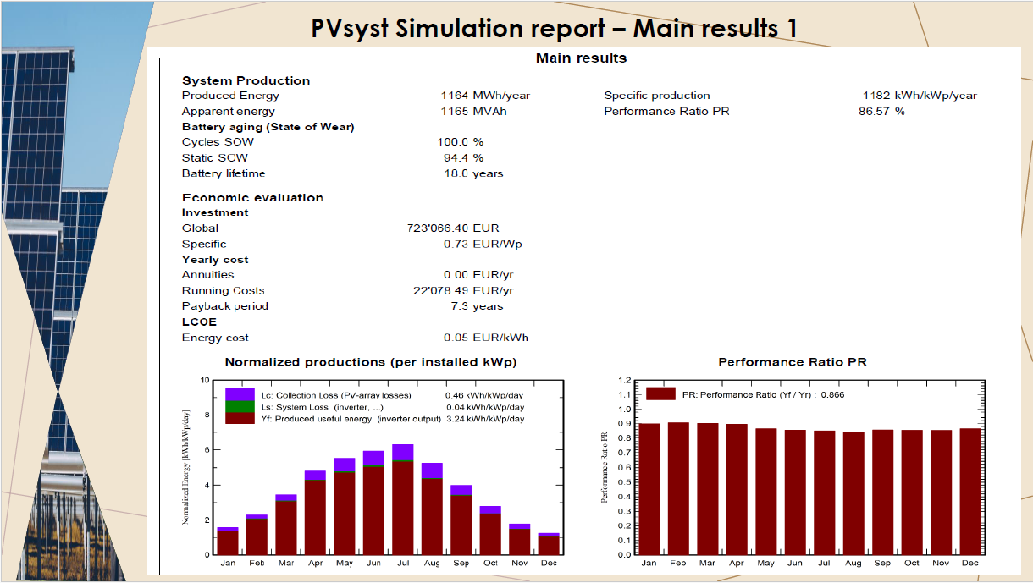Screen dimensions: 1033x583
Task: Click the Apr bar in Normalized productions chart
Action: (x=315, y=513)
